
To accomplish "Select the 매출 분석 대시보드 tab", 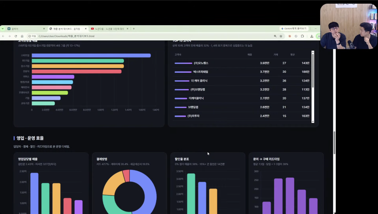I will (x=68, y=29).
